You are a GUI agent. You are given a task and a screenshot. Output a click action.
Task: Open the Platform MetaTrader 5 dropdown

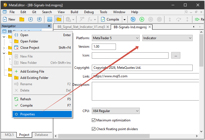click(x=116, y=38)
